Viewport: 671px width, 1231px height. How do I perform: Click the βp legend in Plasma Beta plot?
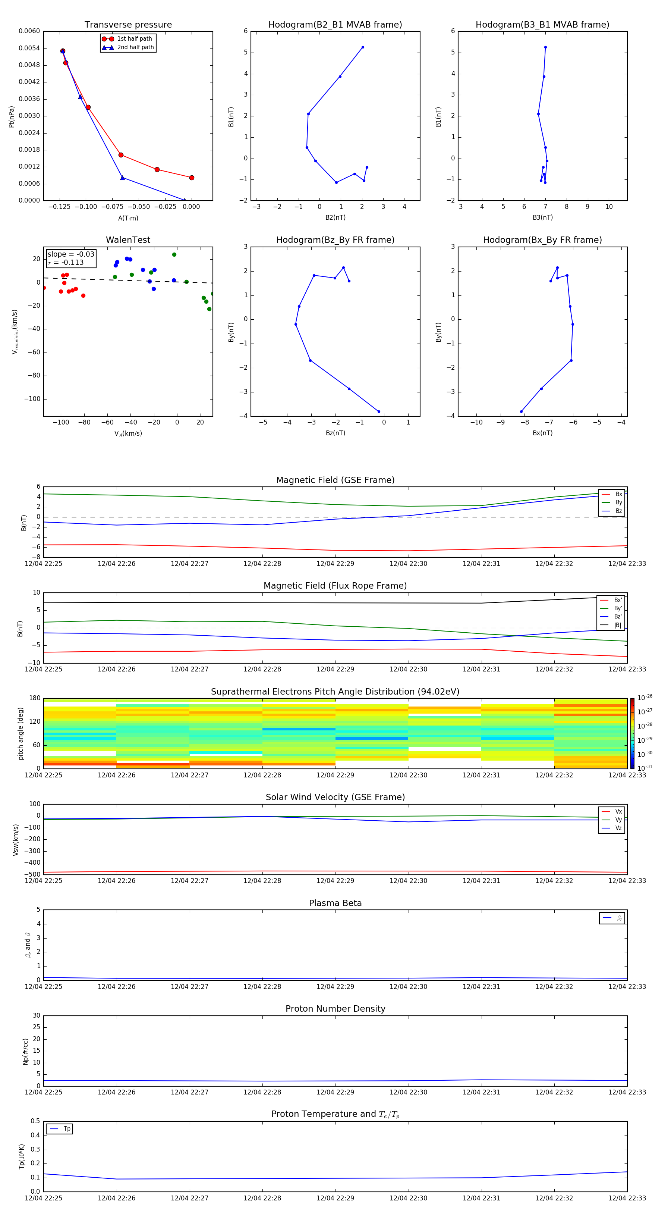point(612,918)
